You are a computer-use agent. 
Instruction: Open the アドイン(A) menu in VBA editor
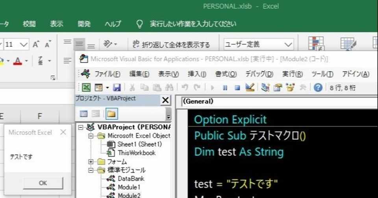[x=356, y=74]
